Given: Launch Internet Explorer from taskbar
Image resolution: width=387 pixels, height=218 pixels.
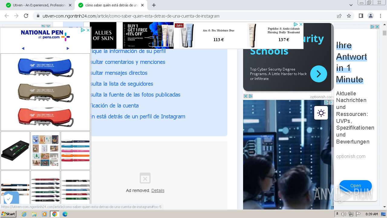Looking at the screenshot, I should coord(24,214).
